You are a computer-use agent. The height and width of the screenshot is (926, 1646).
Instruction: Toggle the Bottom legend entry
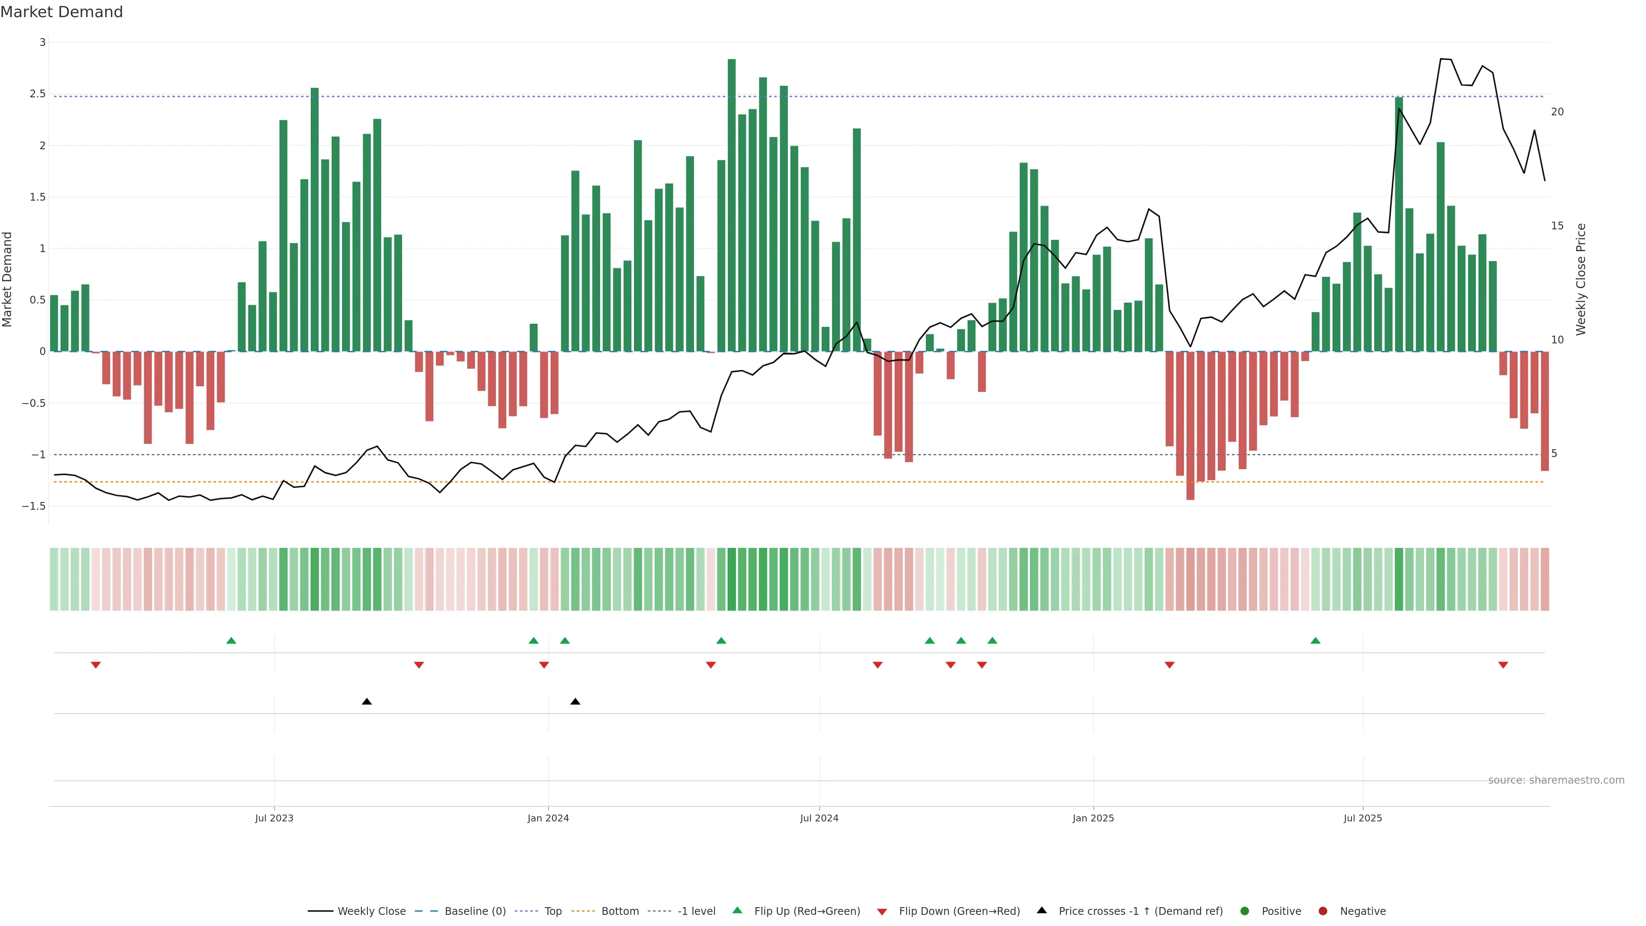coord(620,911)
